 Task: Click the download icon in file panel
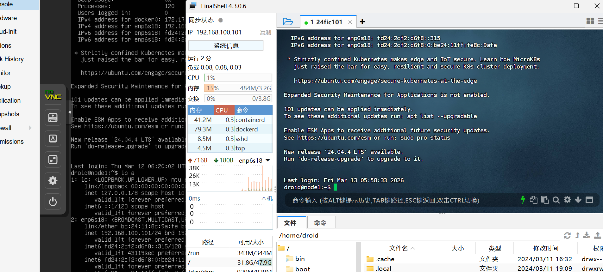point(587,235)
